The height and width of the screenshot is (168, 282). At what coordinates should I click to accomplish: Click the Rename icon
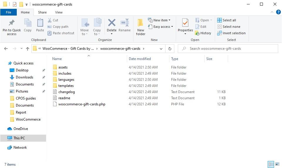(x=125, y=23)
